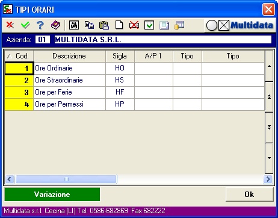
Task: Click the binoculars search icon
Action: tap(74, 25)
